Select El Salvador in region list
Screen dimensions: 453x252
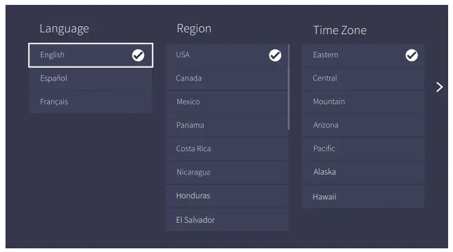pos(227,220)
